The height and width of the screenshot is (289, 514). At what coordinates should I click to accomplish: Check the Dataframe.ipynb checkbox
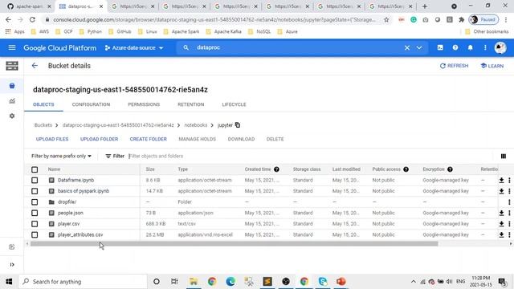tap(35, 180)
